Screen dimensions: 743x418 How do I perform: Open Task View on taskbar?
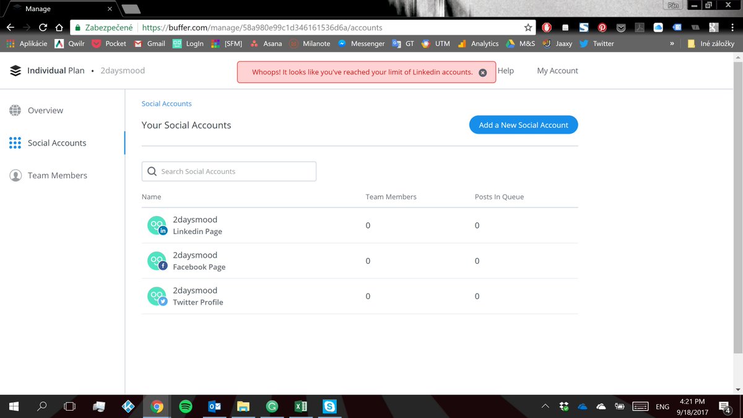click(70, 407)
